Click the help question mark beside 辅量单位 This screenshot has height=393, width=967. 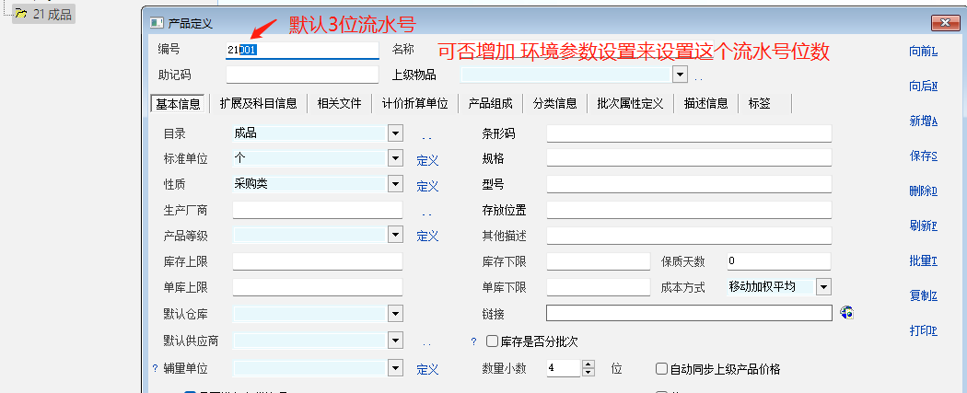point(155,368)
